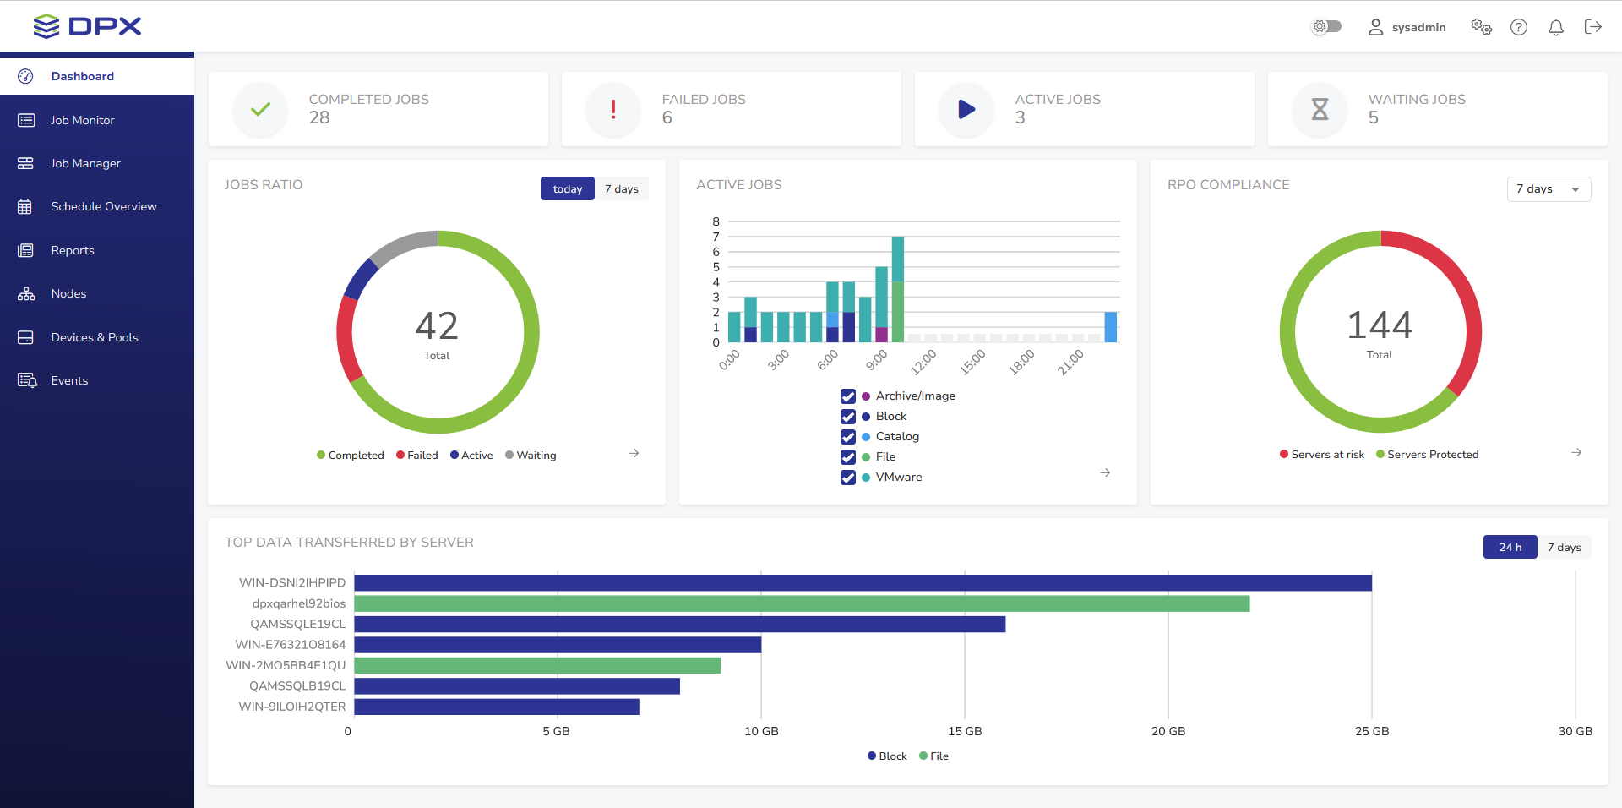Open the RPO Compliance 7 days dropdown
This screenshot has height=808, width=1622.
coord(1548,189)
